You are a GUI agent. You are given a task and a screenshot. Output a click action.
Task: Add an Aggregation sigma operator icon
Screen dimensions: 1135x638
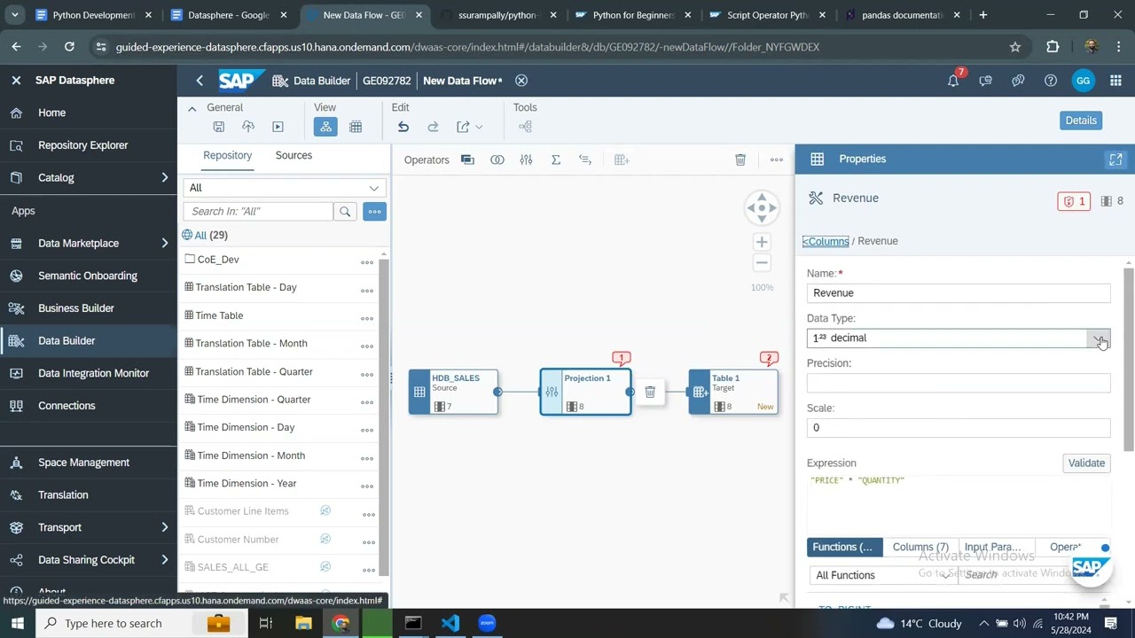click(556, 159)
